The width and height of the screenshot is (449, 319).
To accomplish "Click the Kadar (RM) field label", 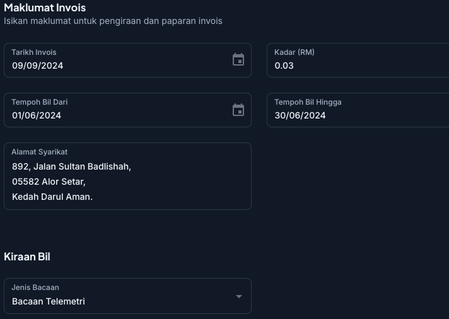I will point(294,52).
